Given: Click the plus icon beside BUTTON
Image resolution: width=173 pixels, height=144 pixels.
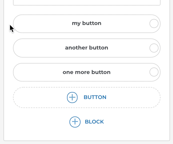Looking at the screenshot, I should point(72,97).
